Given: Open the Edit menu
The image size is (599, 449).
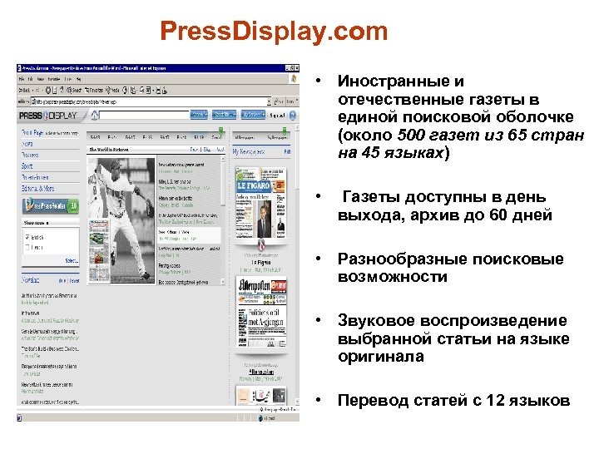Looking at the screenshot, I should pyautogui.click(x=32, y=79).
